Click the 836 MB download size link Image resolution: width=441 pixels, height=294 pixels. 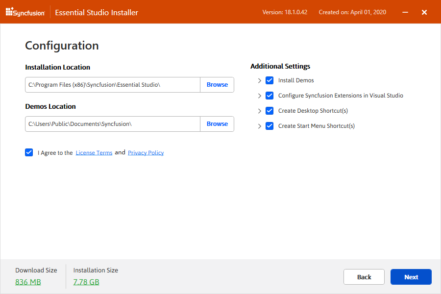(28, 282)
